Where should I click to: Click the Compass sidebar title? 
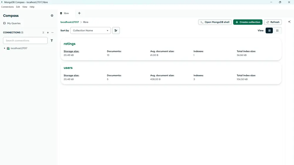tap(11, 16)
